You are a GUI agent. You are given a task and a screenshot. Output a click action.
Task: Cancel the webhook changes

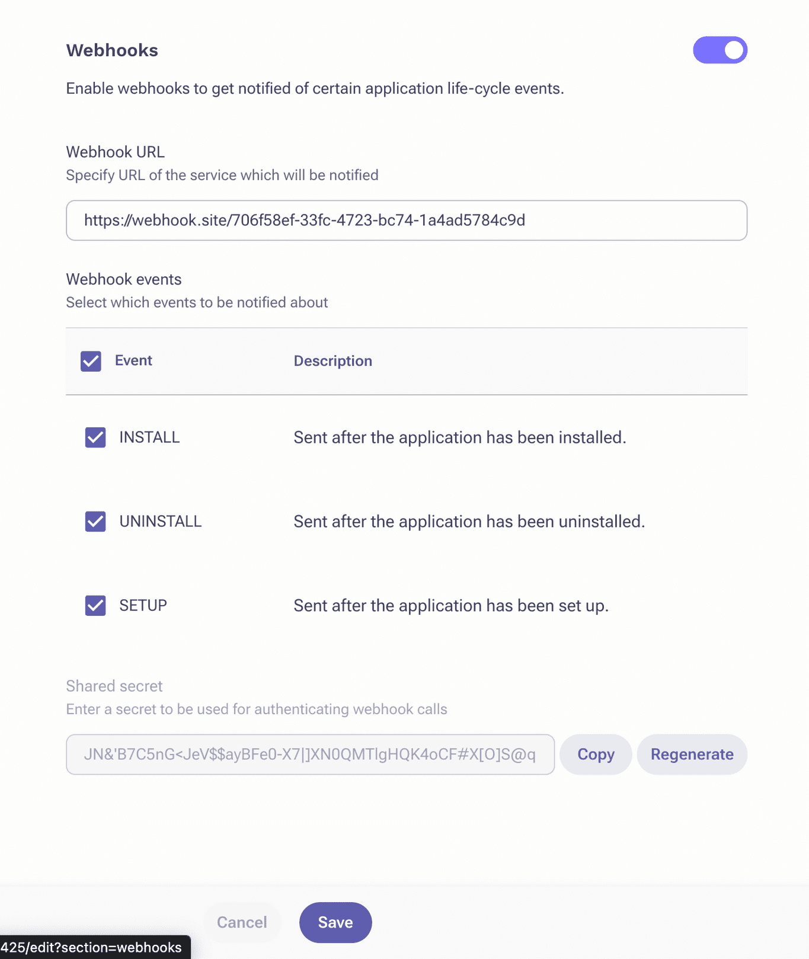click(x=242, y=922)
